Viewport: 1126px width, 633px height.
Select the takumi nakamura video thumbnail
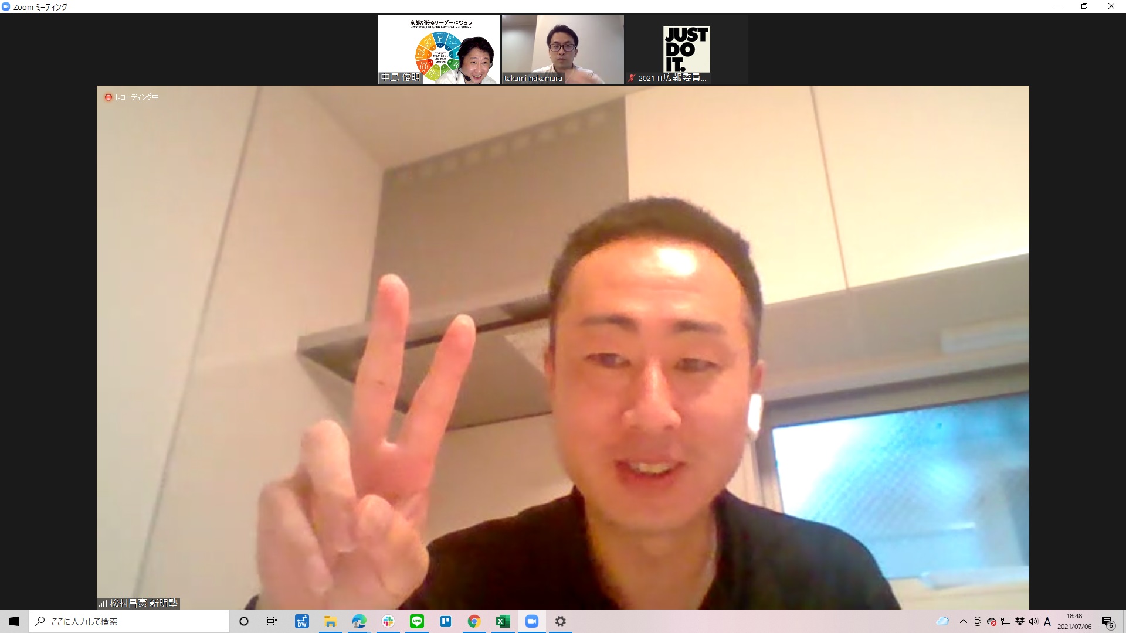(563, 49)
